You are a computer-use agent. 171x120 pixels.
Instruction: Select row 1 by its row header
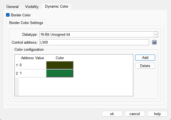[x=17, y=65]
